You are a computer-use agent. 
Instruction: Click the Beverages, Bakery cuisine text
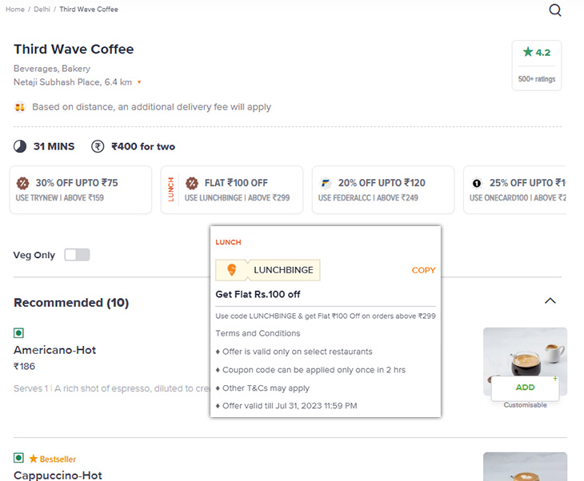52,69
